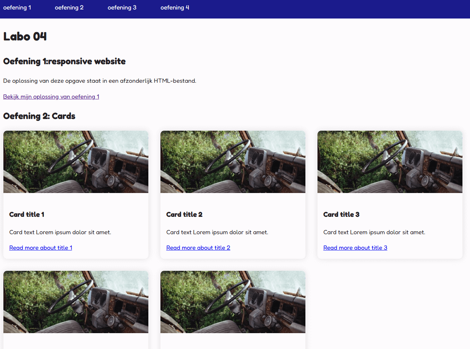Click the second card image in the second row
This screenshot has width=470, height=349.
click(233, 302)
